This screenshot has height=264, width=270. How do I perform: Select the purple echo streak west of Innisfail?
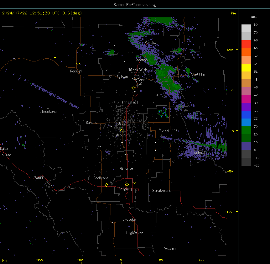55,96
